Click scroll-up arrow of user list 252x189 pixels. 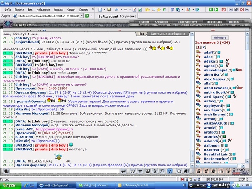click(x=247, y=34)
